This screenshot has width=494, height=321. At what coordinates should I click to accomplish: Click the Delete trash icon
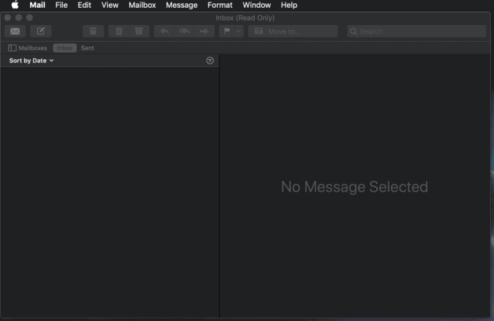pyautogui.click(x=119, y=31)
